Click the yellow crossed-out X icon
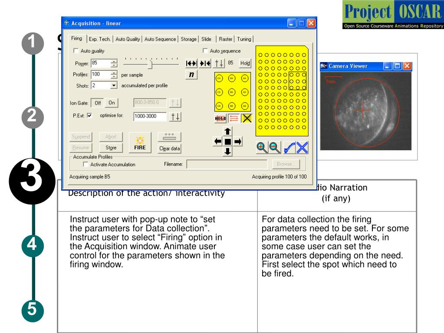 point(247,119)
